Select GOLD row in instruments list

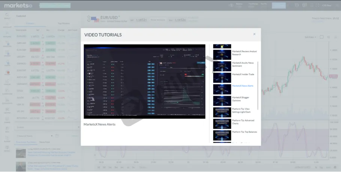pyautogui.click(x=47, y=91)
